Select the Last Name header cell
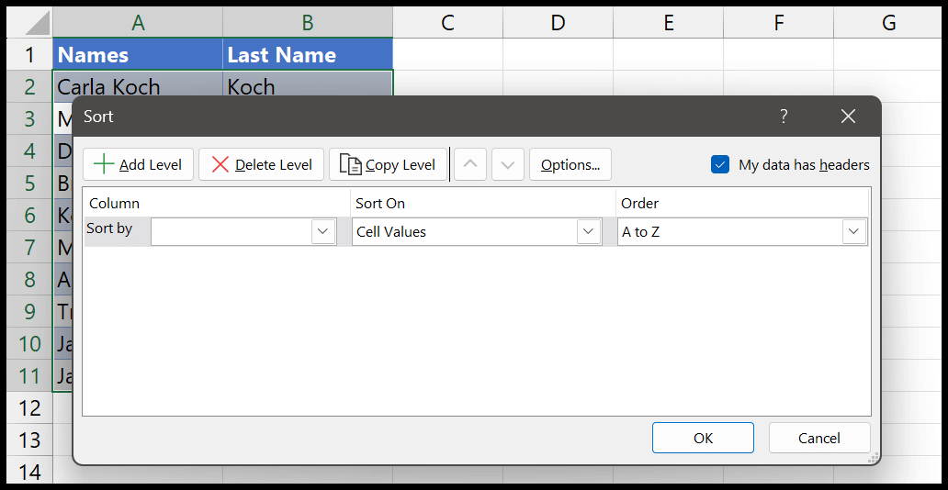 [x=308, y=54]
